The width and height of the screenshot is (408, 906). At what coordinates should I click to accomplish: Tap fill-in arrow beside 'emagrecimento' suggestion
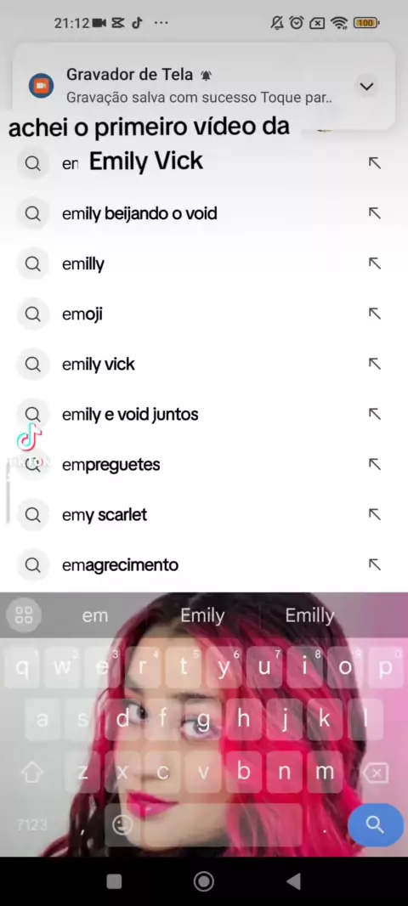point(375,564)
